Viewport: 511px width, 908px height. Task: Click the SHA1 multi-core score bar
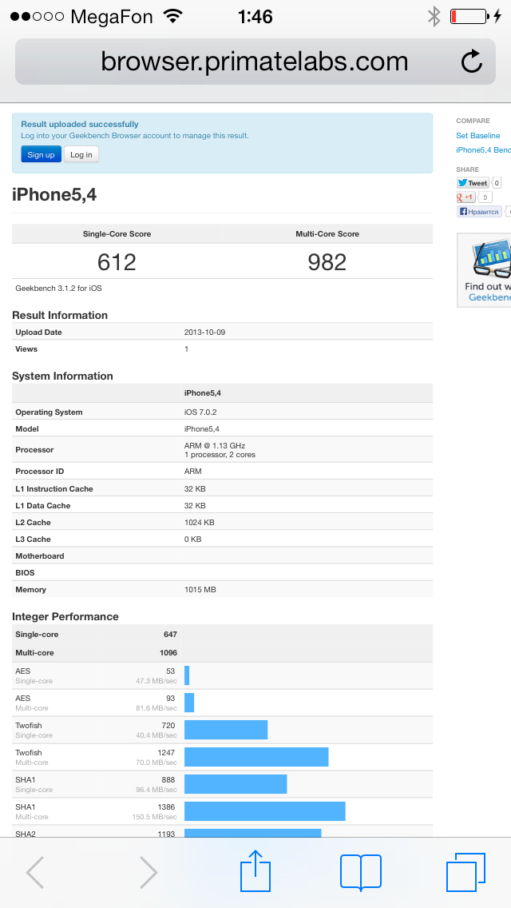(x=264, y=811)
